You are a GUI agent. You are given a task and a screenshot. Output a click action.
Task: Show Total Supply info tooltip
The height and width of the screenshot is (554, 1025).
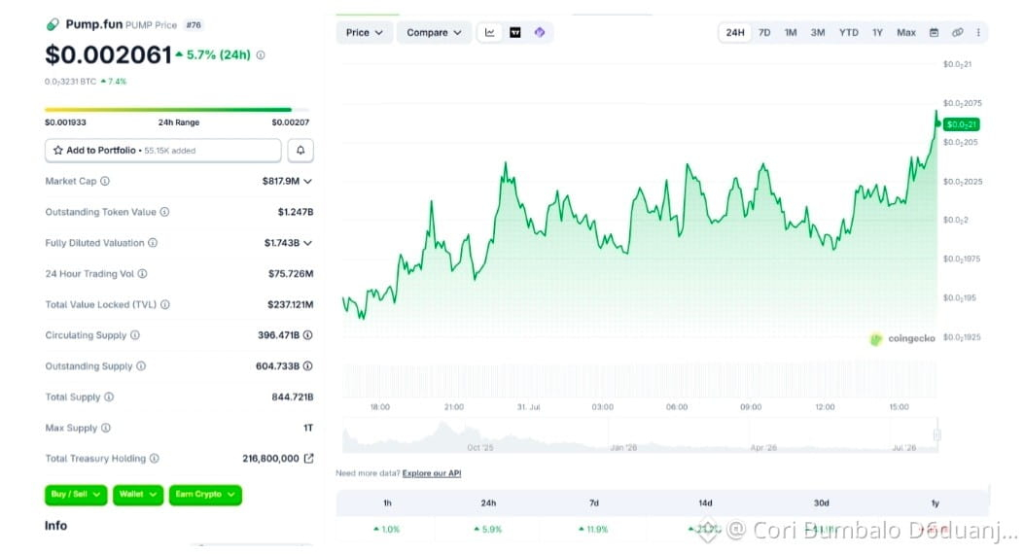pyautogui.click(x=109, y=397)
